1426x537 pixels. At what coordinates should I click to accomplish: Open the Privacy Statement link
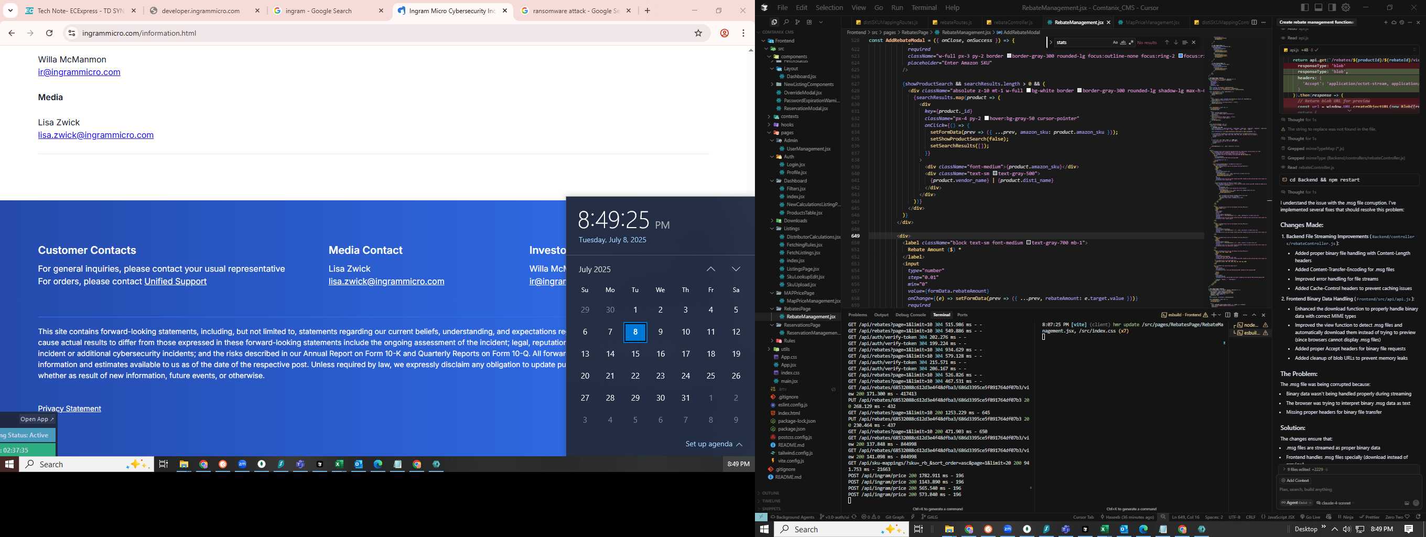point(69,409)
